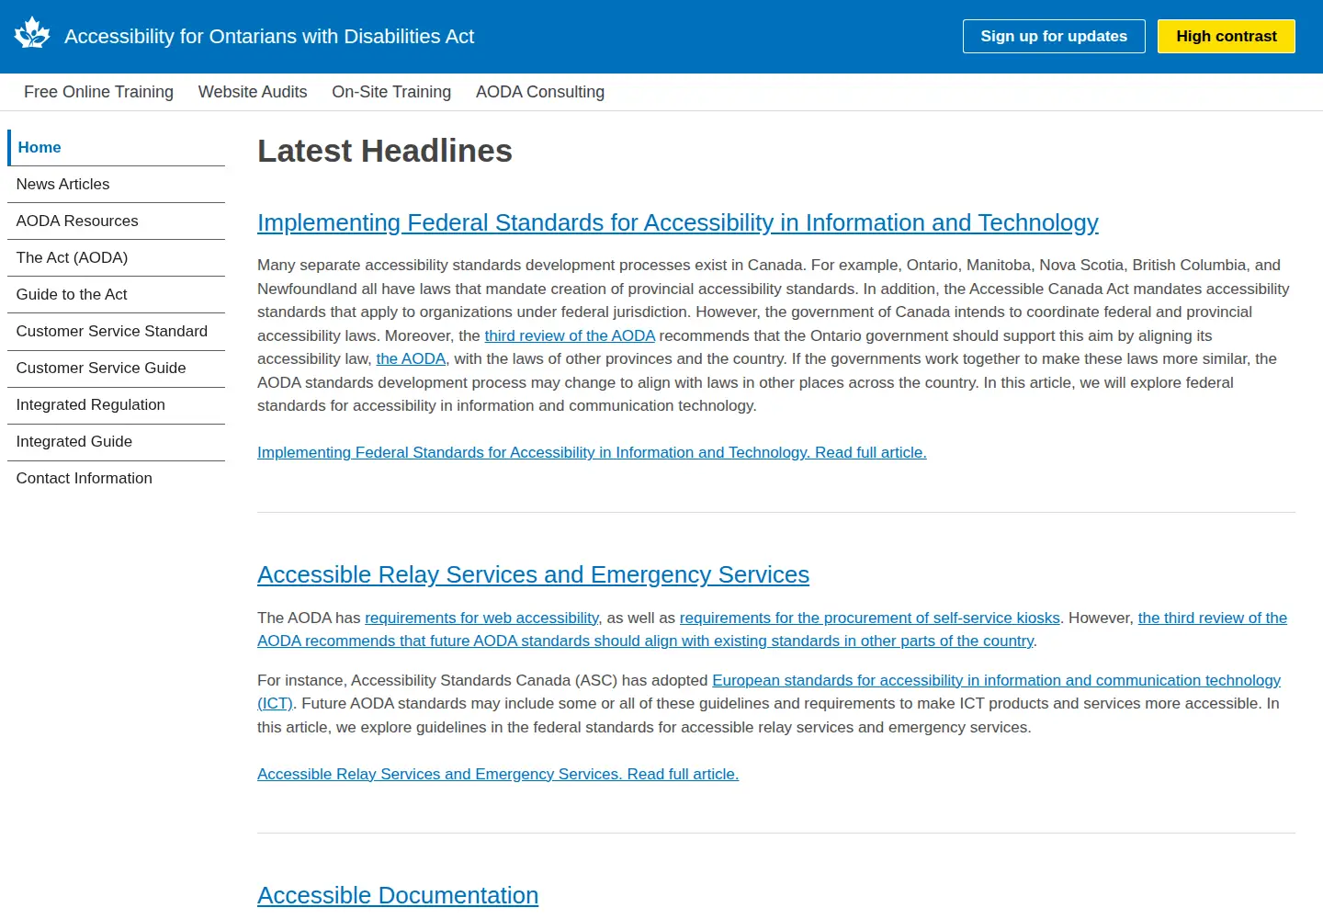Toggle the High contrast button

pos(1227,36)
